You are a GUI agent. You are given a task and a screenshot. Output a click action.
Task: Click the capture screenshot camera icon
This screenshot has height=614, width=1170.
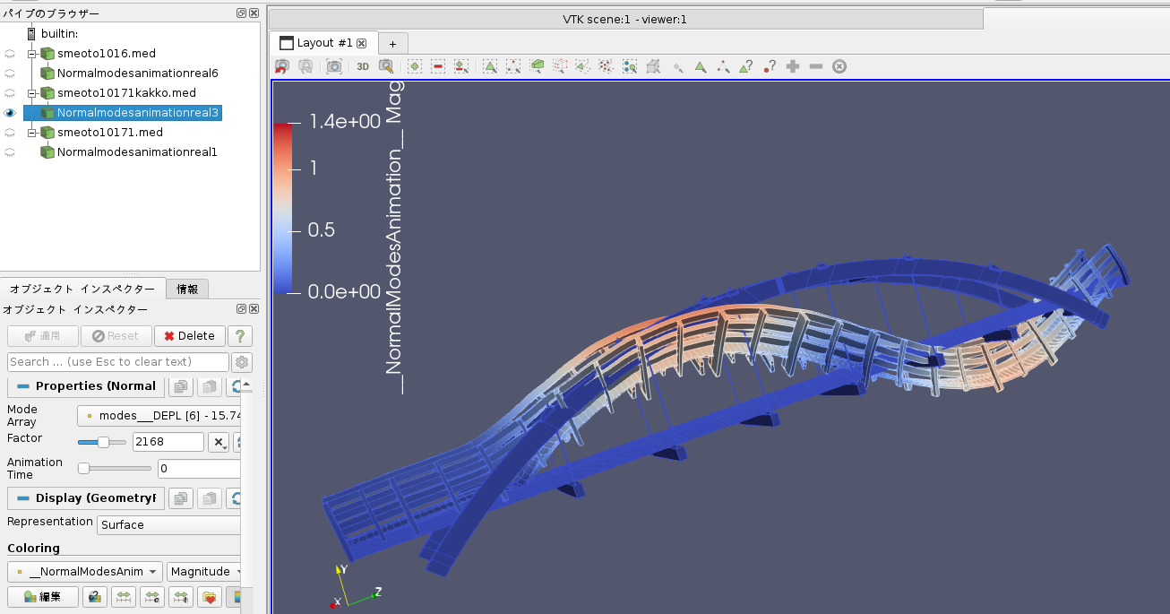[x=333, y=66]
